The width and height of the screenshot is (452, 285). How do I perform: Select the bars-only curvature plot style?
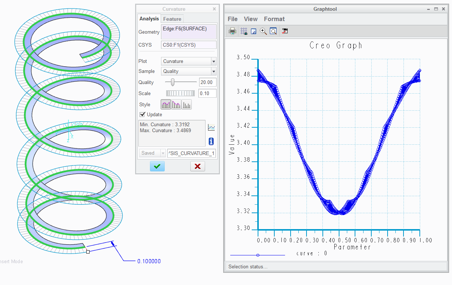pos(187,105)
